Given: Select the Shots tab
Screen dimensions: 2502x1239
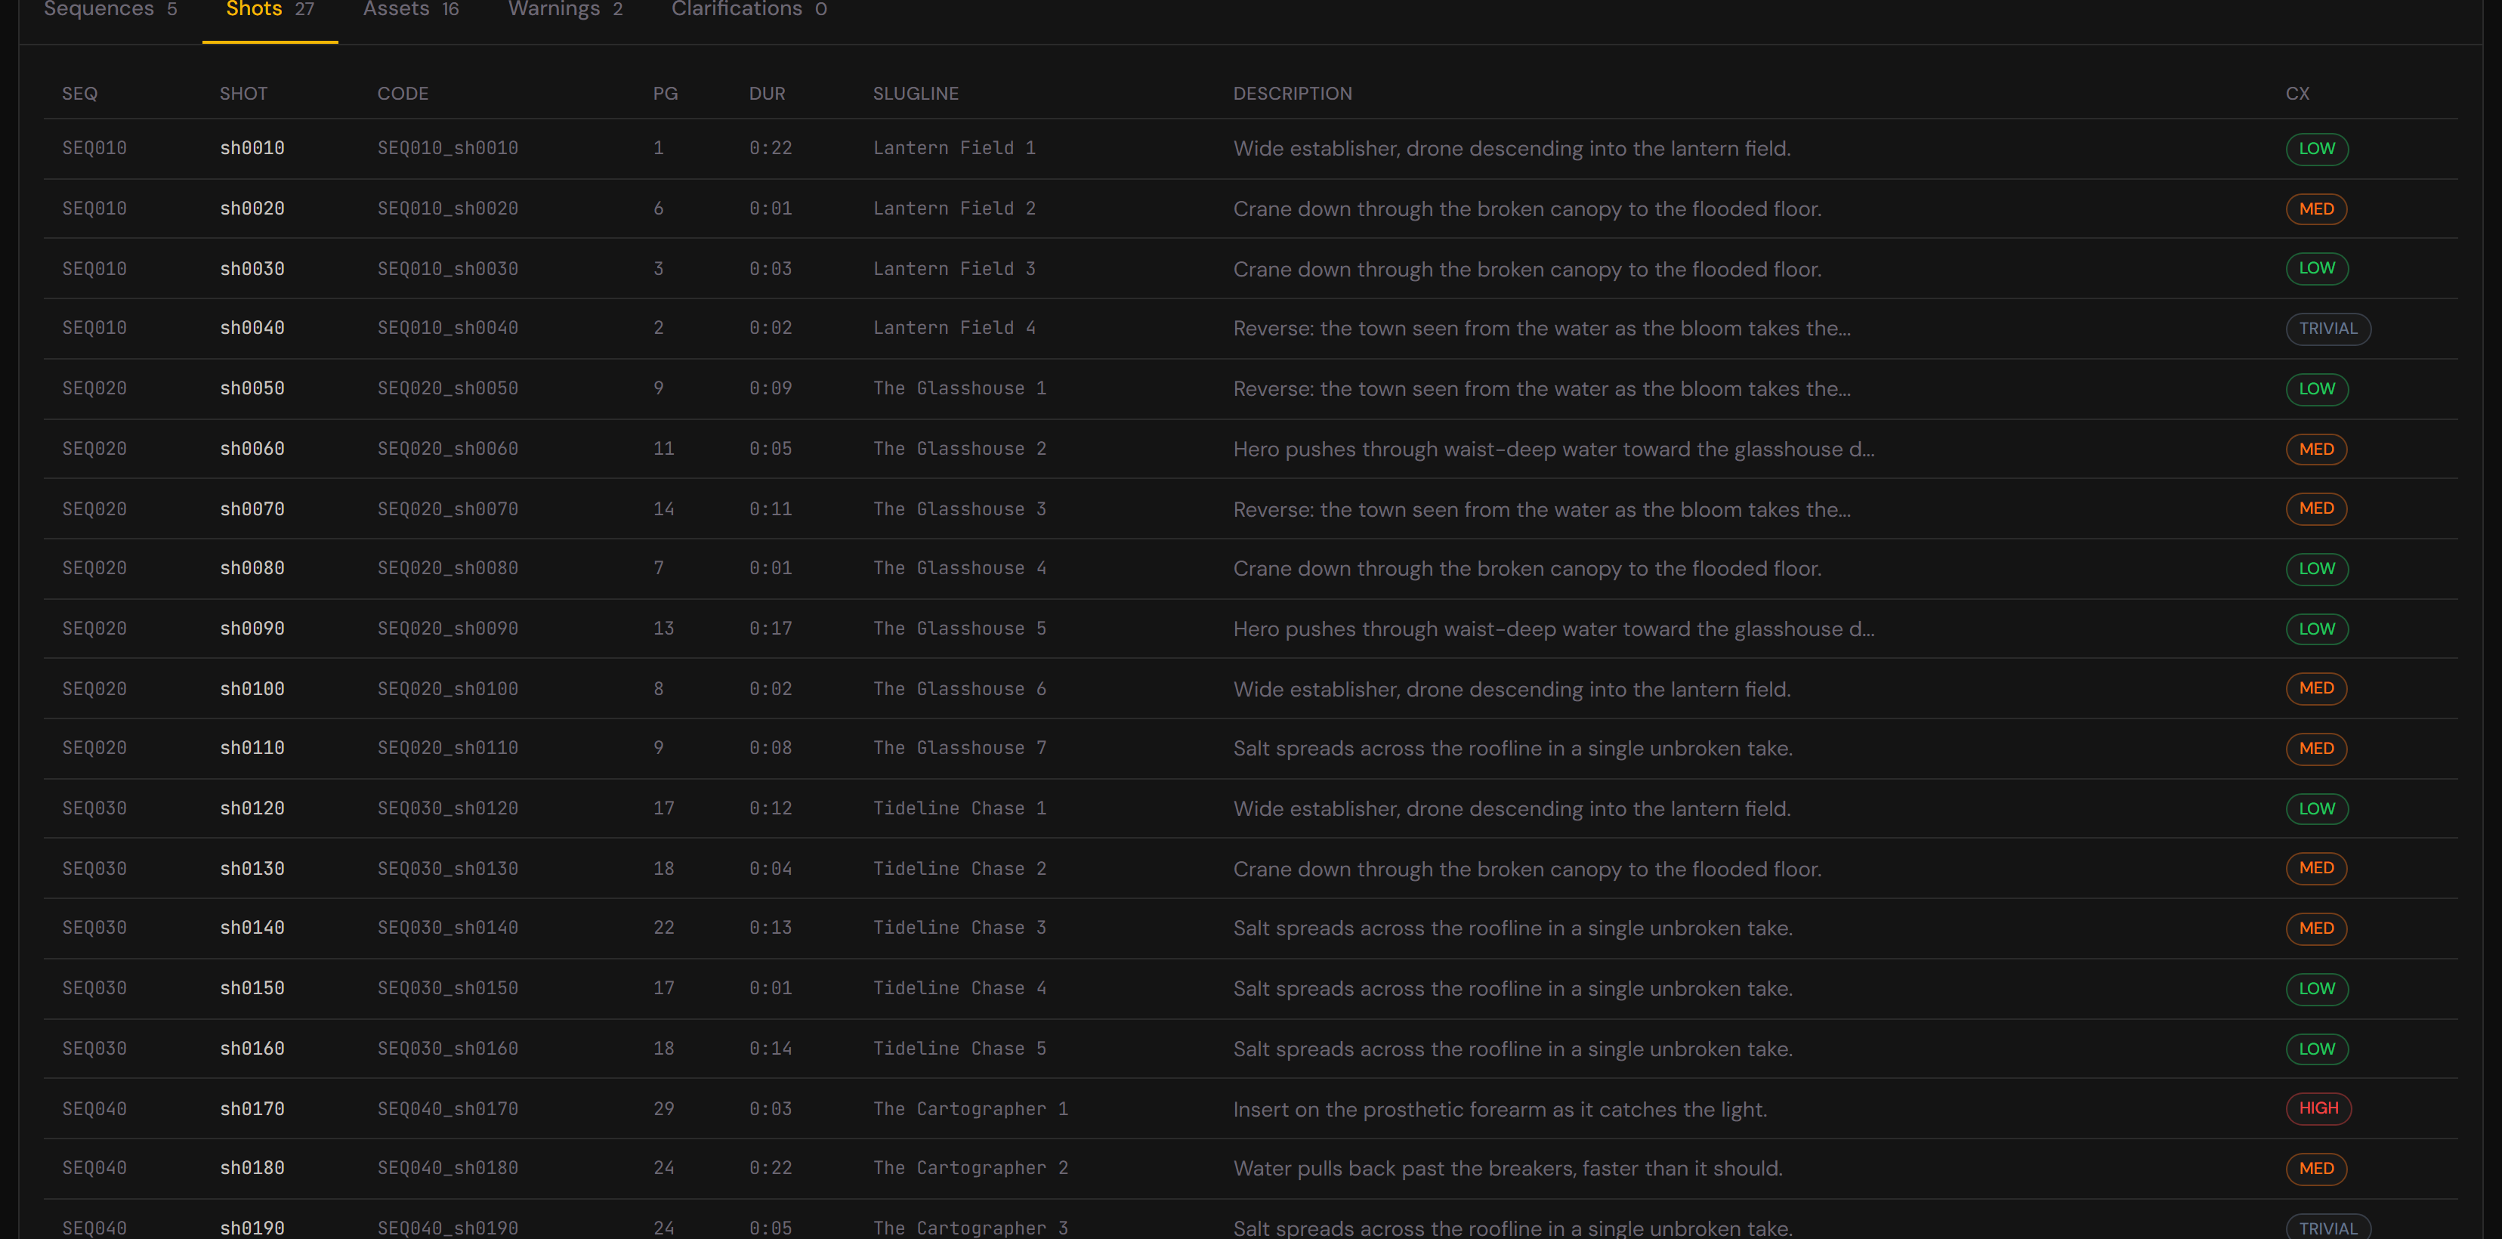Looking at the screenshot, I should [270, 10].
